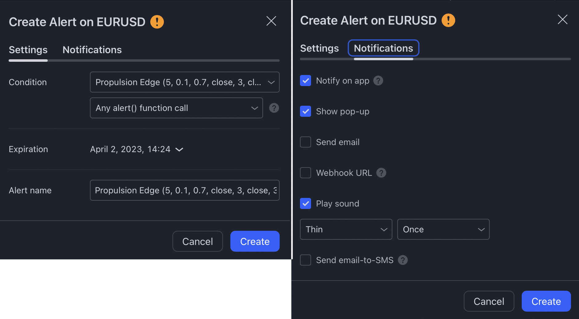Open the Any alert() function call dropdown

tap(176, 108)
